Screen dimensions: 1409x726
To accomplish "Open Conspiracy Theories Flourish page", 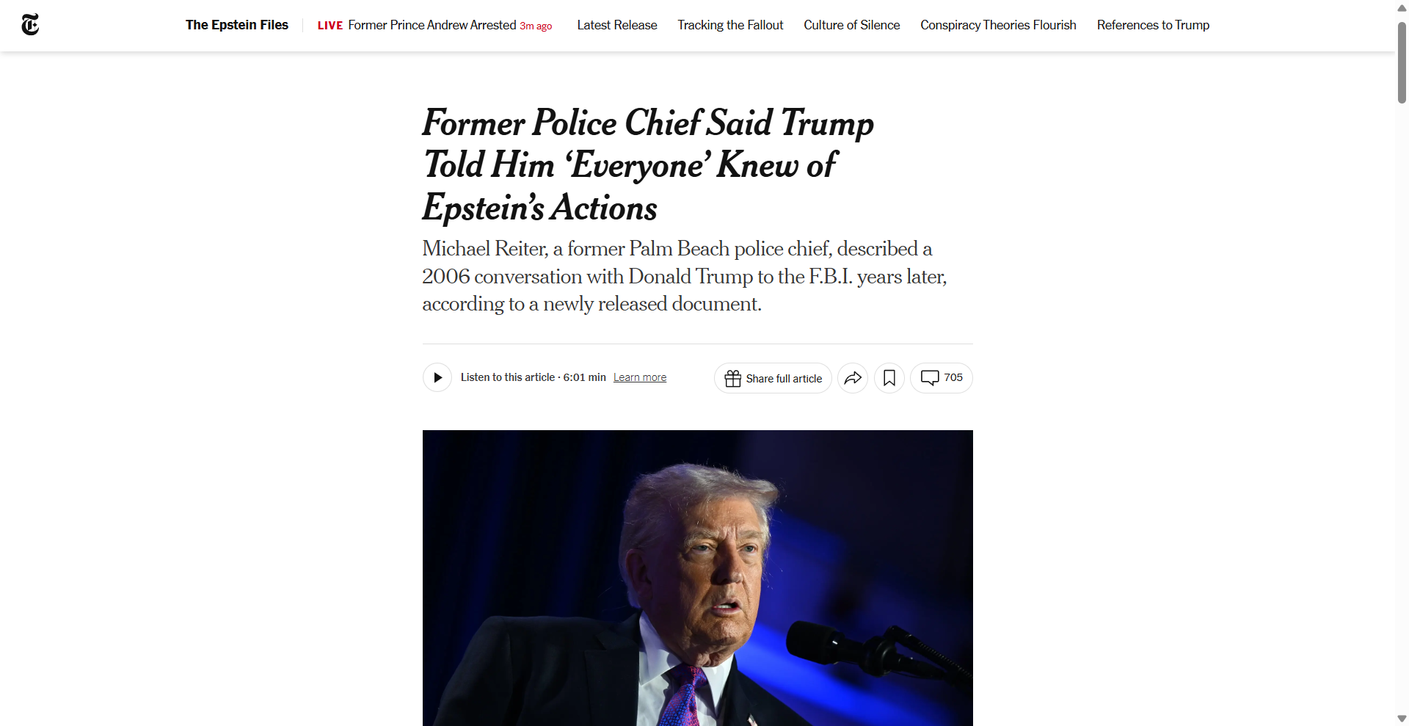I will [998, 25].
